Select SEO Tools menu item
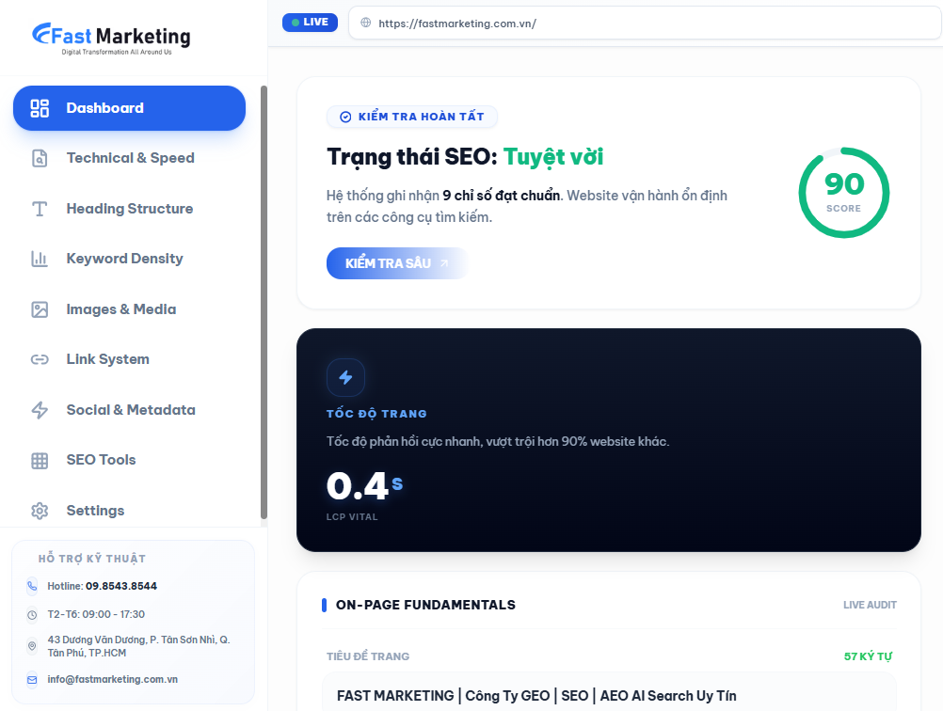 pos(129,461)
